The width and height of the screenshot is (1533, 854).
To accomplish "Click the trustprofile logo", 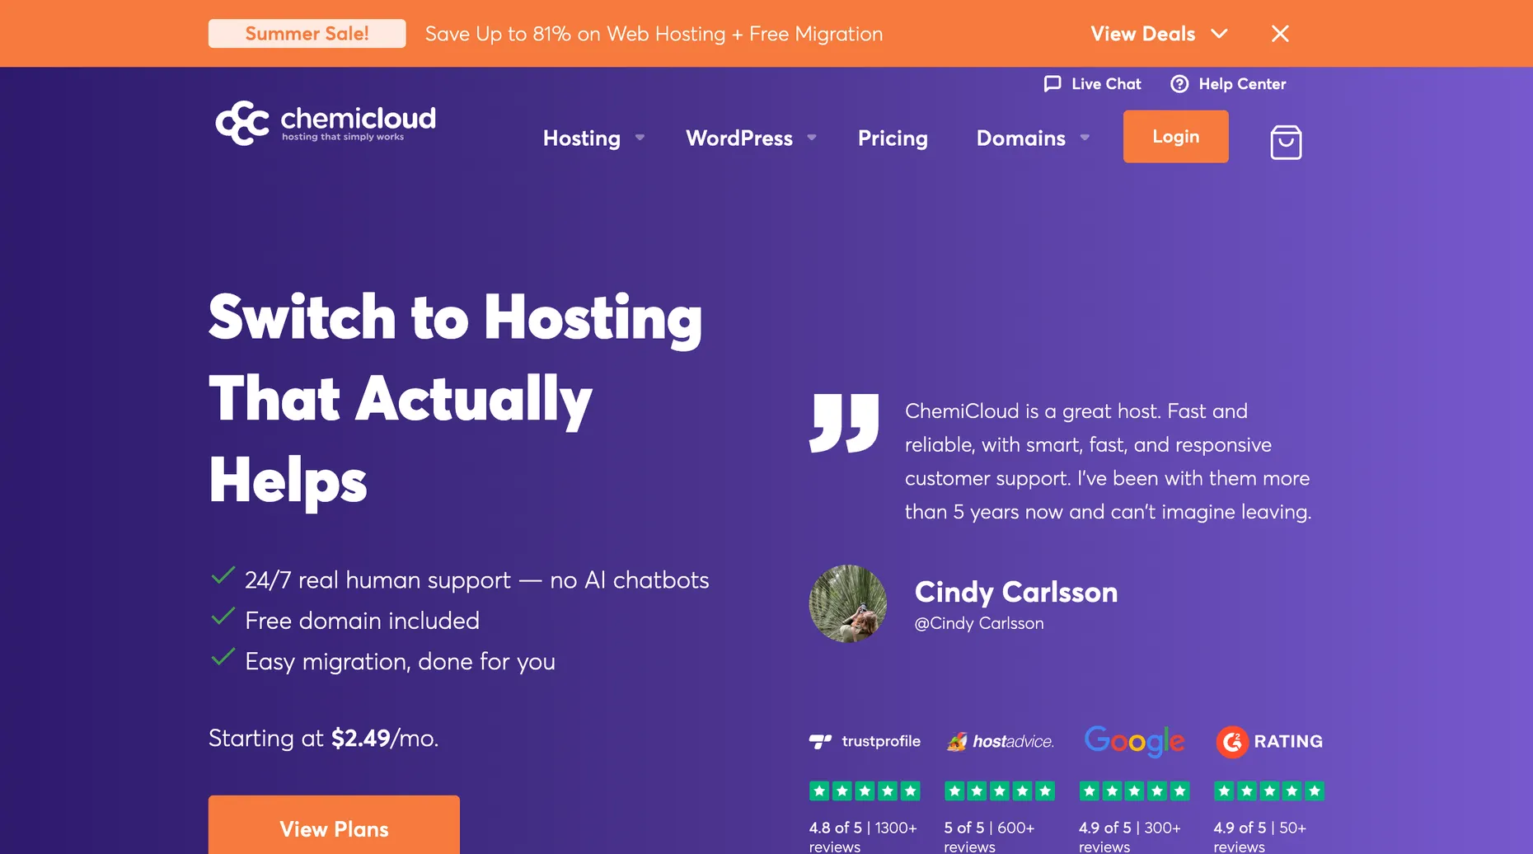I will tap(865, 741).
